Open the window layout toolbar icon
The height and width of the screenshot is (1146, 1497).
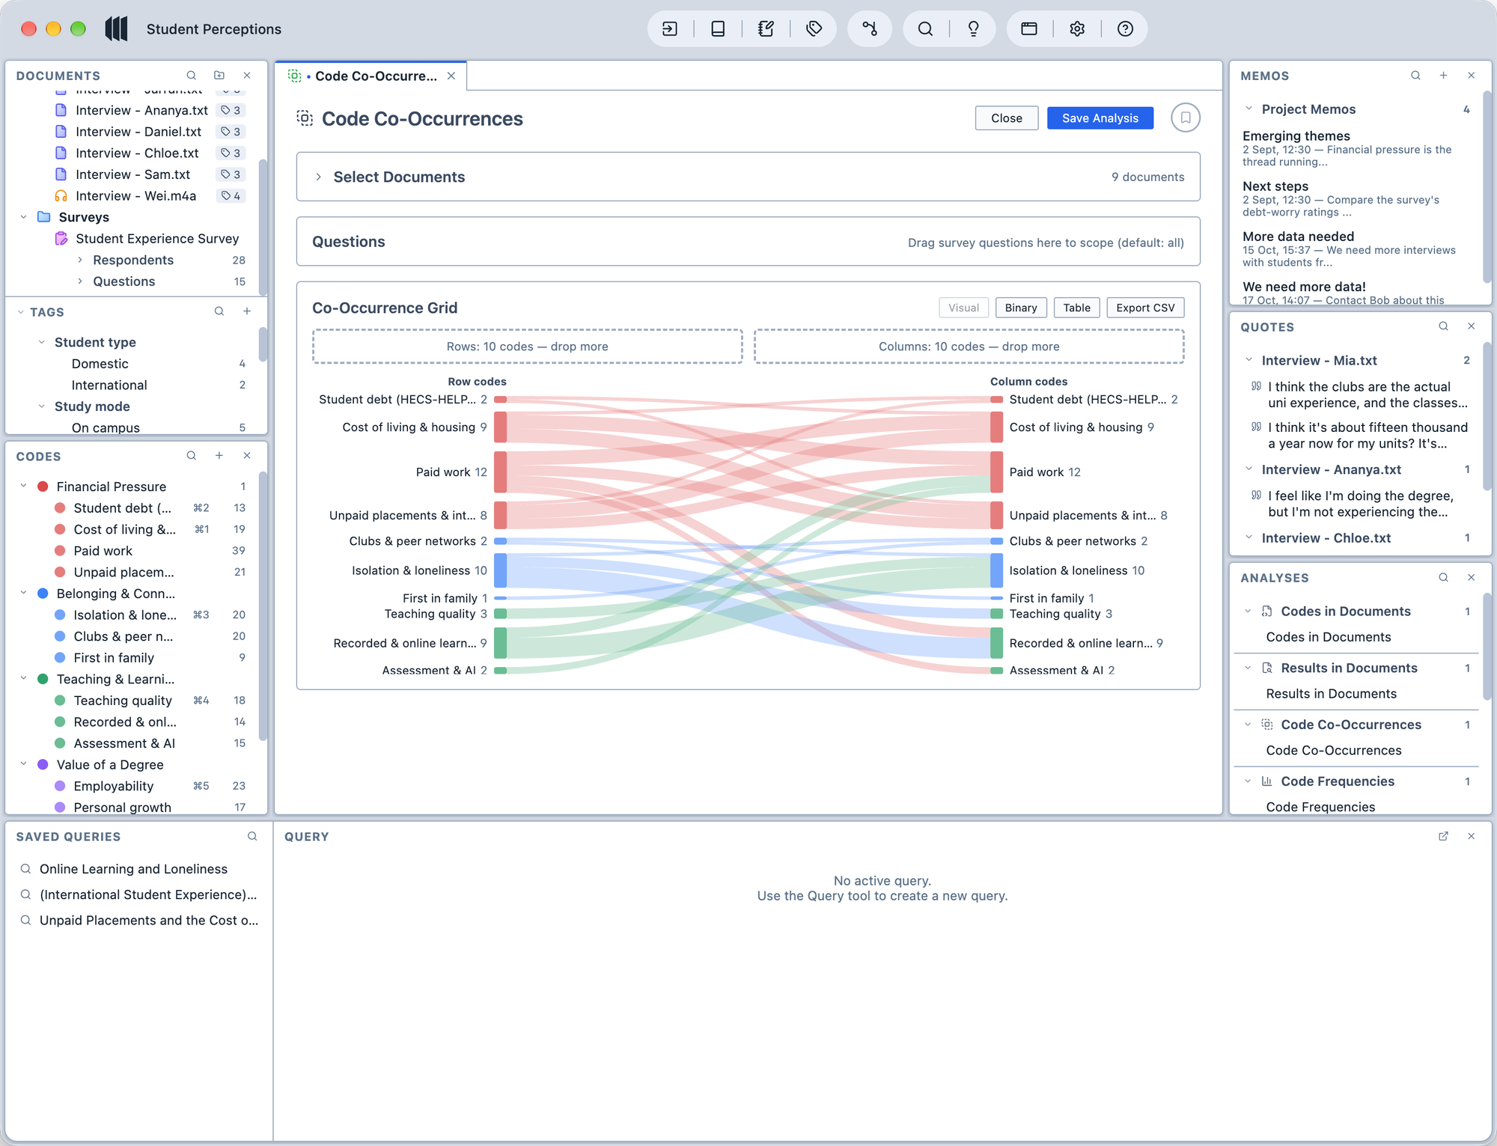[x=1029, y=29]
